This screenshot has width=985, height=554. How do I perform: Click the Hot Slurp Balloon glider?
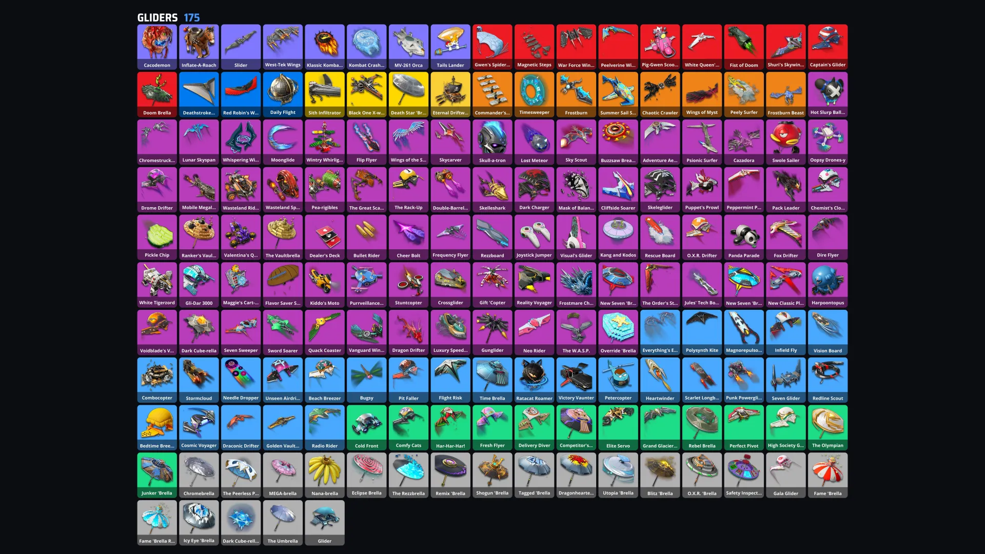tap(828, 94)
